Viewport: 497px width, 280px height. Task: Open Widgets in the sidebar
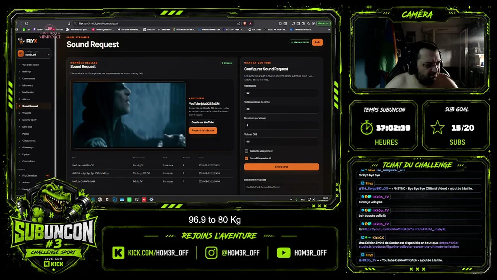(x=26, y=113)
